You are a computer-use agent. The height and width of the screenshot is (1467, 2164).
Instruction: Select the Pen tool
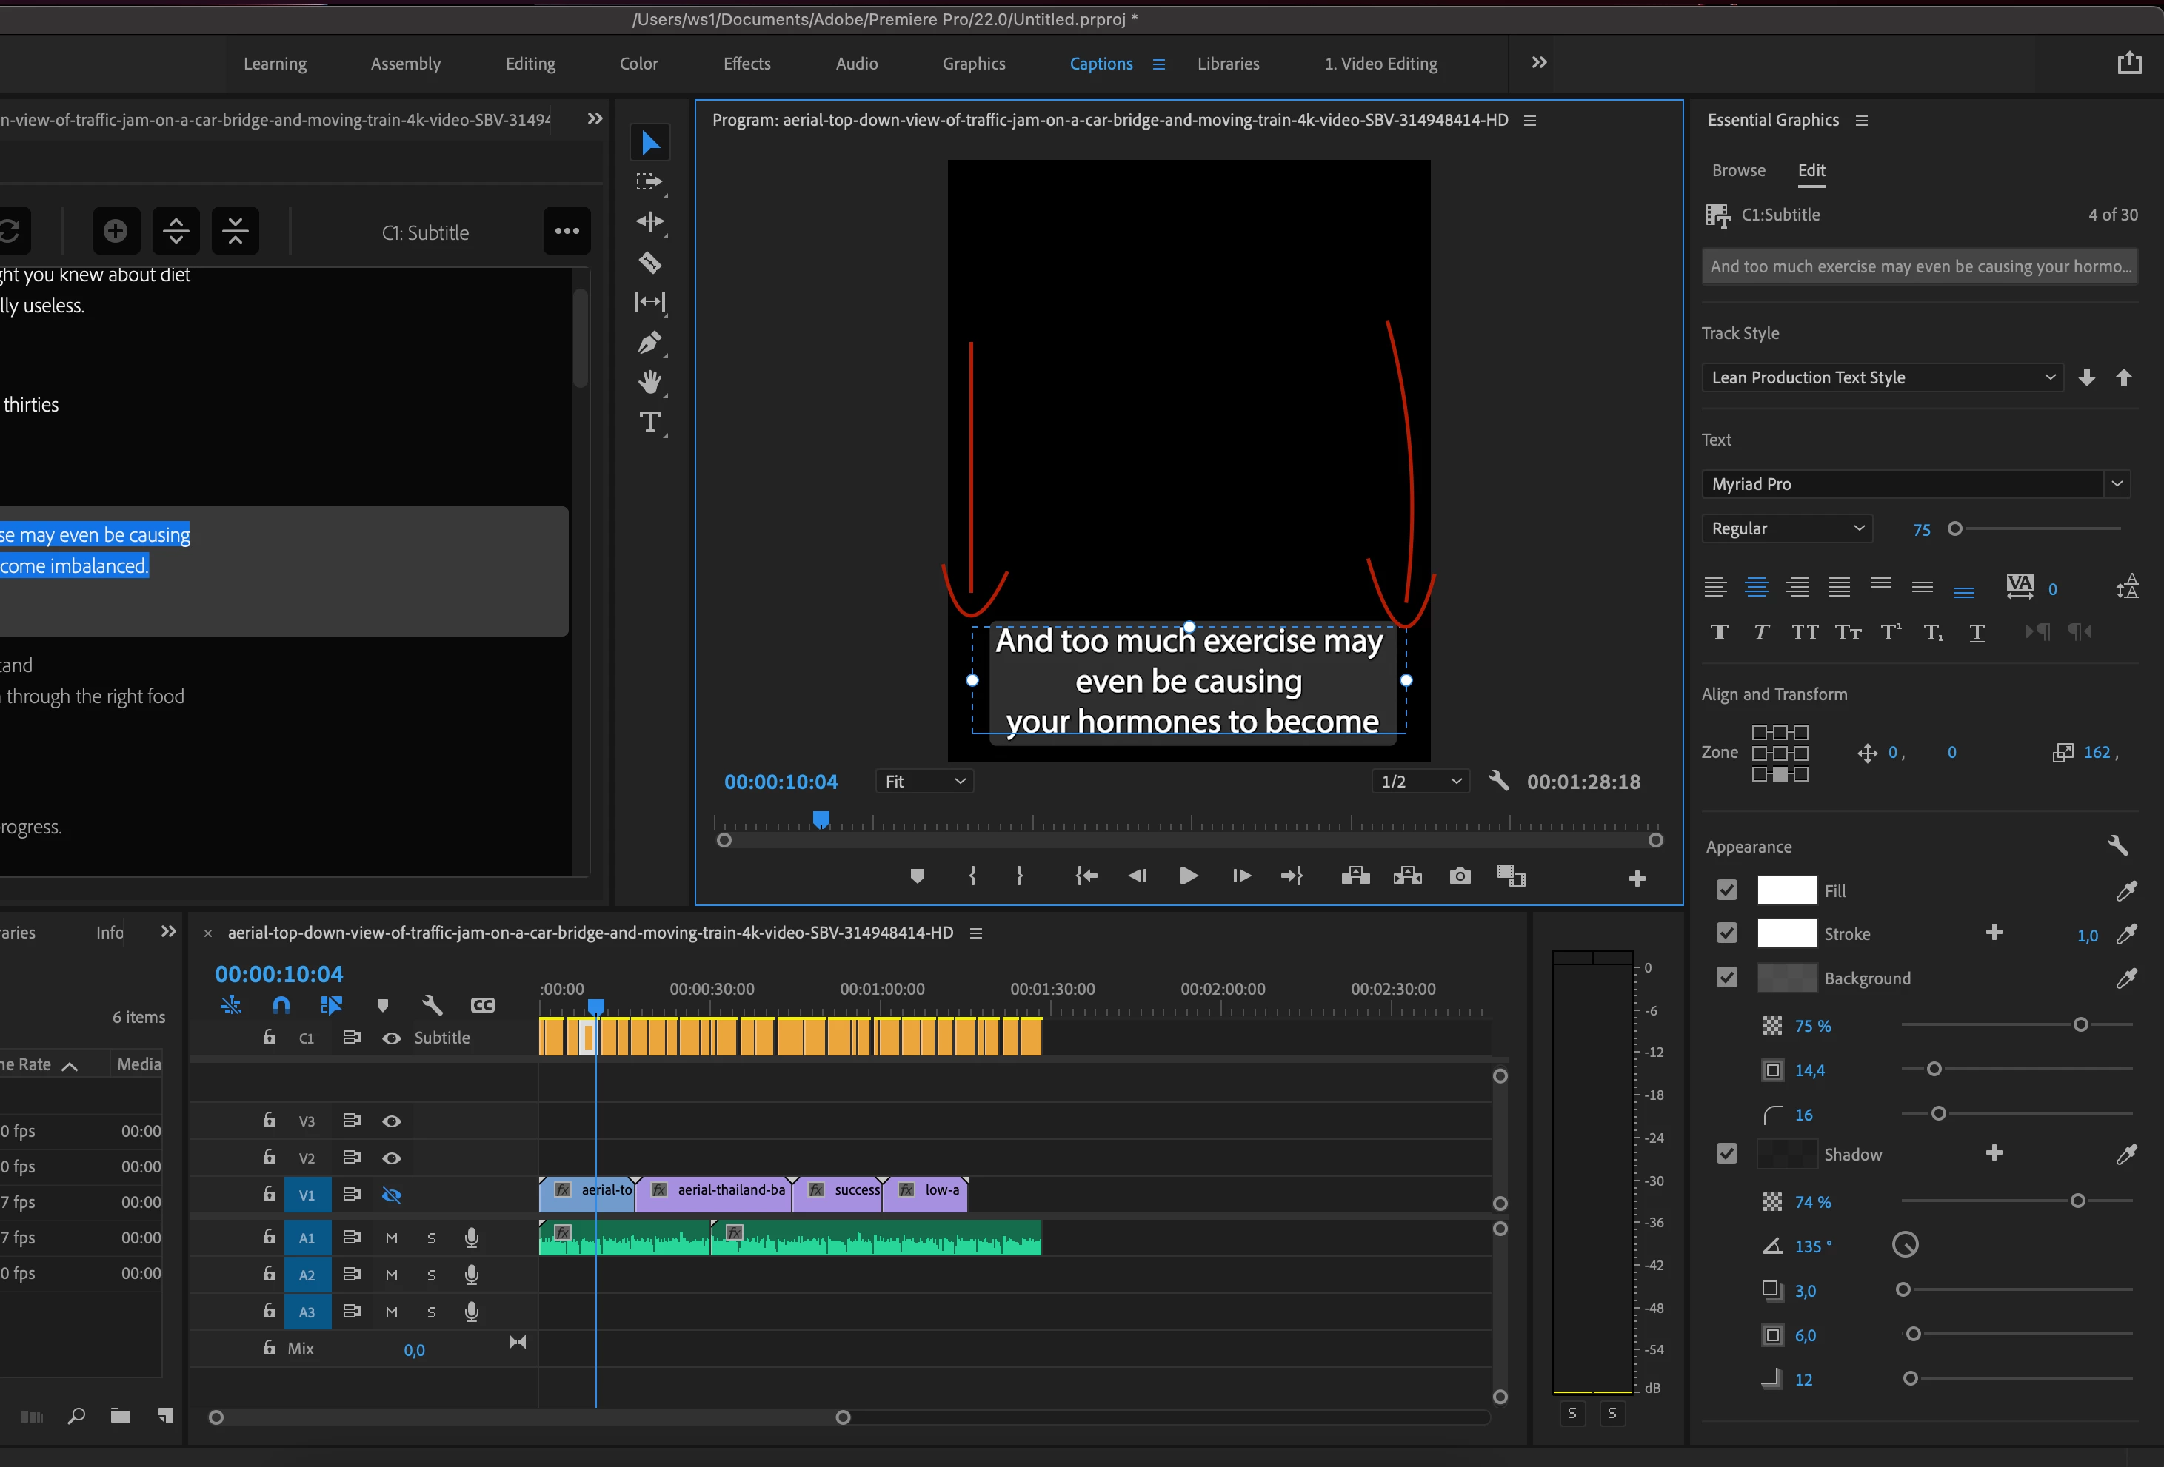[x=650, y=343]
